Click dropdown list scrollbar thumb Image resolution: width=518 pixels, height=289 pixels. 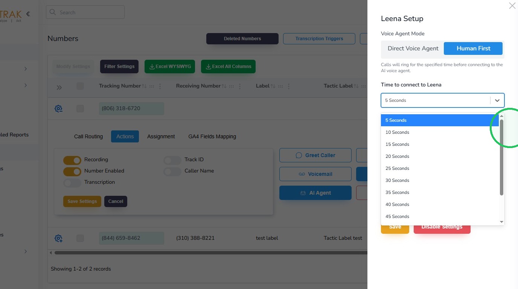pos(501,157)
